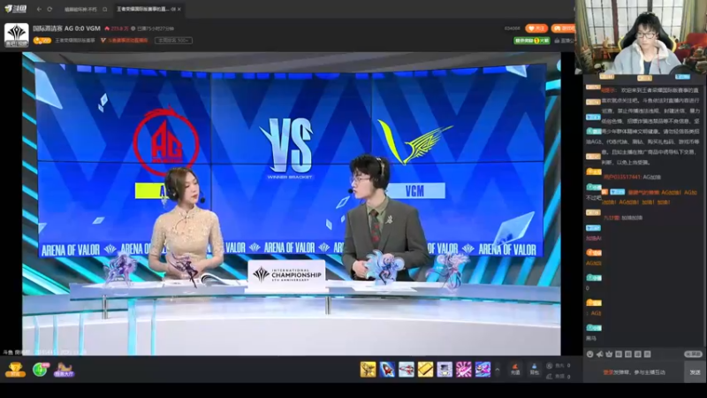Image resolution: width=707 pixels, height=398 pixels.
Task: Click the second square icon in chat toolbar
Action: point(628,355)
